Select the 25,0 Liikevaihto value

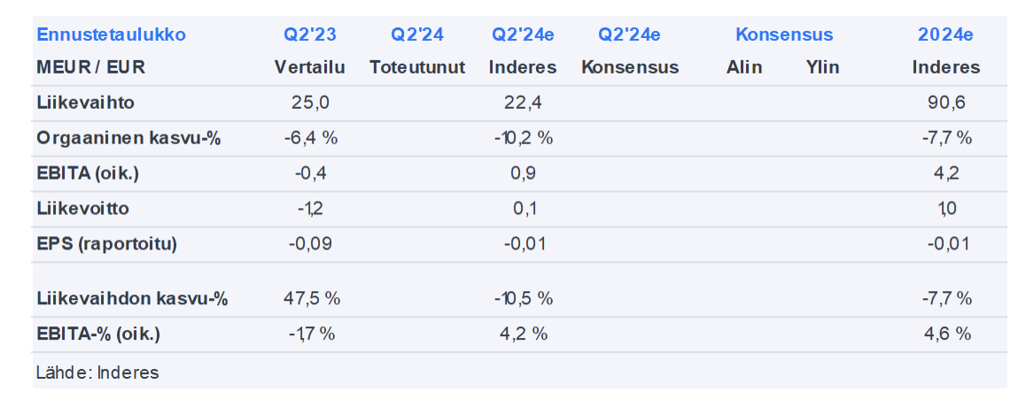(x=310, y=103)
